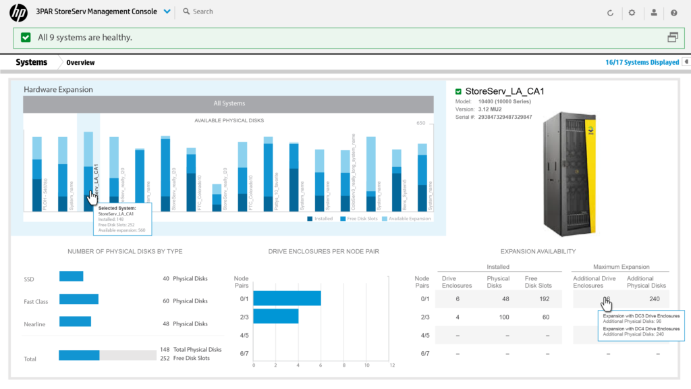This screenshot has height=389, width=691.
Task: Click the SSD disk count bar
Action: pyautogui.click(x=72, y=276)
